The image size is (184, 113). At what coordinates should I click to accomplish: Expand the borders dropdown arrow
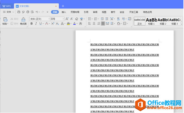pyautogui.click(x=127, y=24)
